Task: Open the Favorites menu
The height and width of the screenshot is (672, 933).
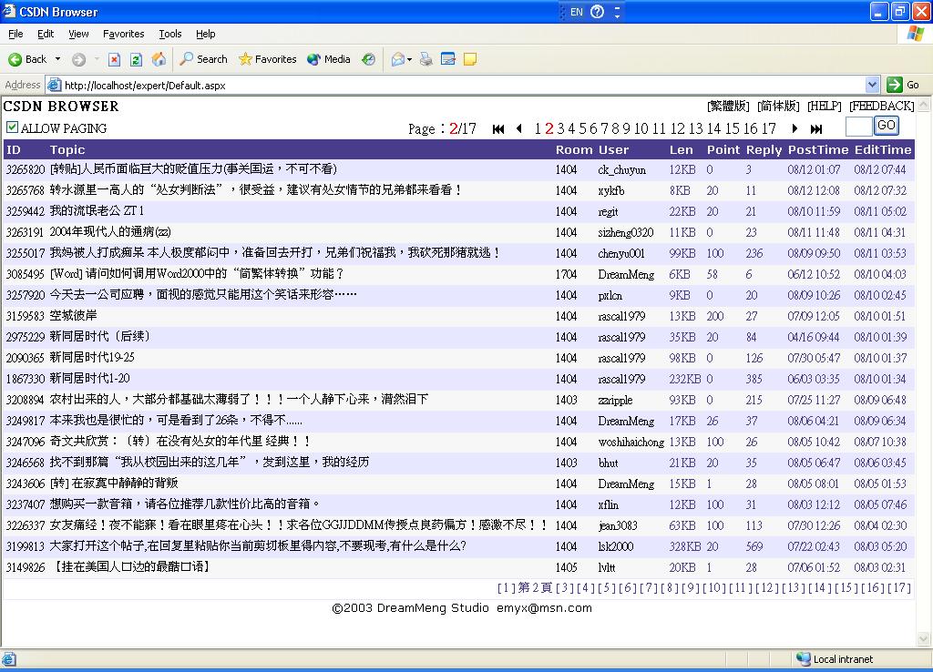Action: click(123, 34)
